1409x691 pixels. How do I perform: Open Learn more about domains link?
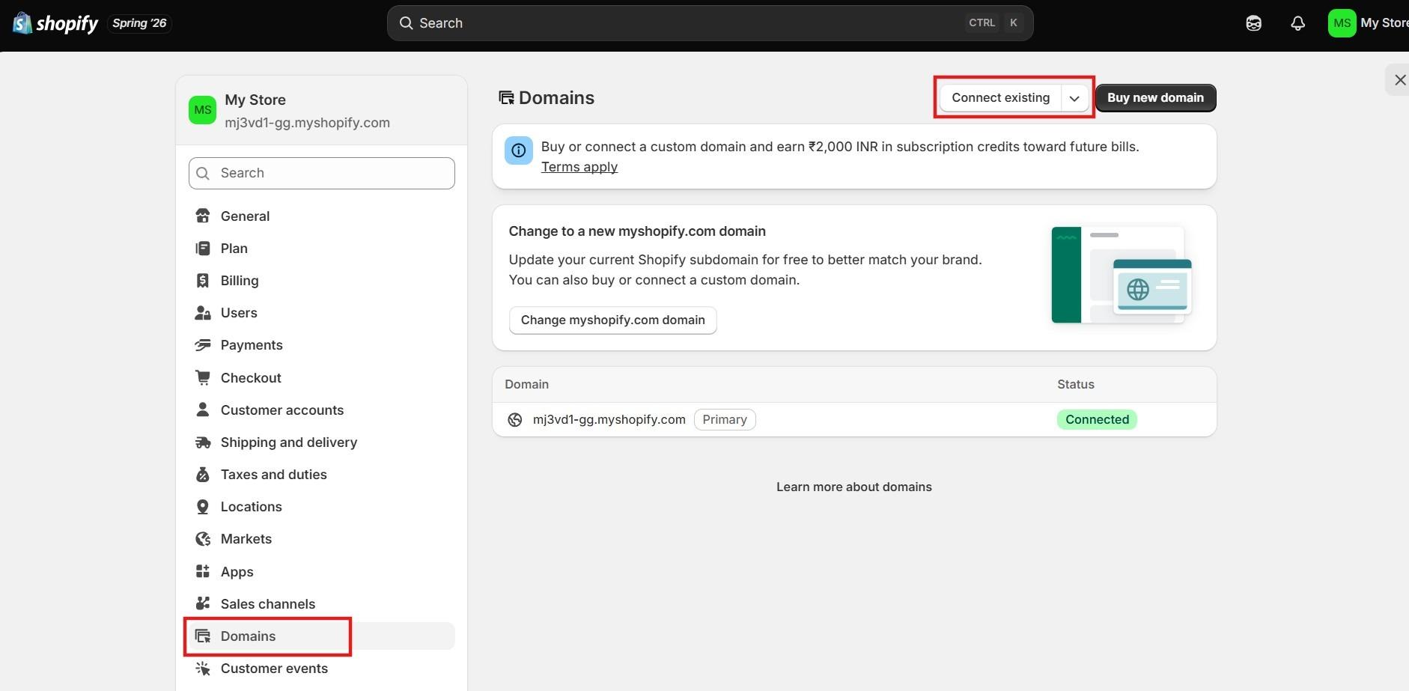(x=853, y=487)
